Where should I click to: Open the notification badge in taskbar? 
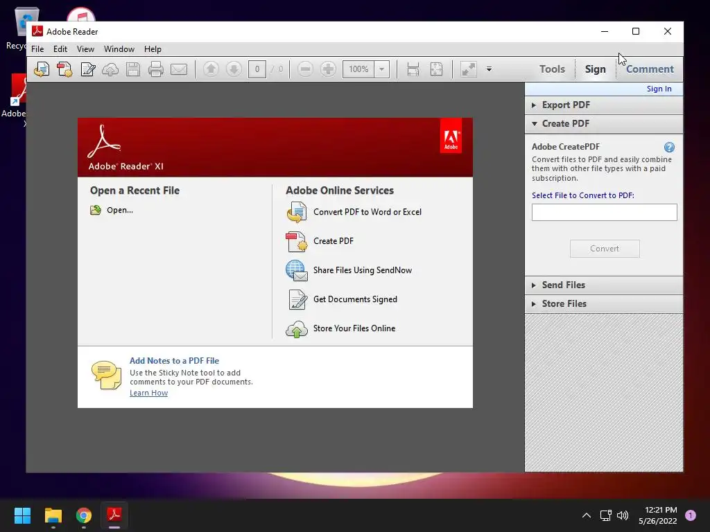tap(691, 515)
